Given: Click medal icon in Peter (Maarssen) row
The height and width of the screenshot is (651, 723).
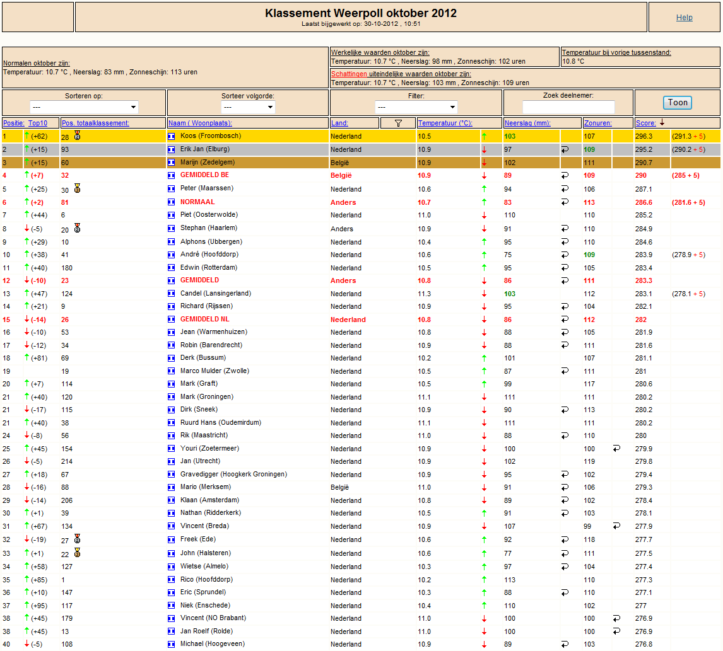Looking at the screenshot, I should tap(78, 188).
